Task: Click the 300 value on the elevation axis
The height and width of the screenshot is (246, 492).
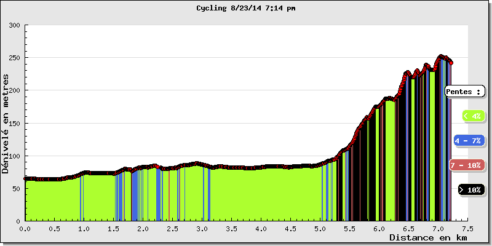Action: coord(15,25)
